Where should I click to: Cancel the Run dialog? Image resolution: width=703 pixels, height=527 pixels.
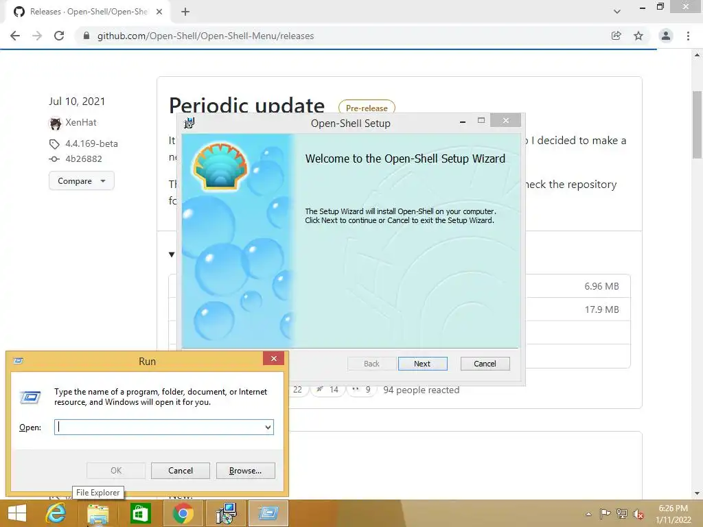[181, 471]
